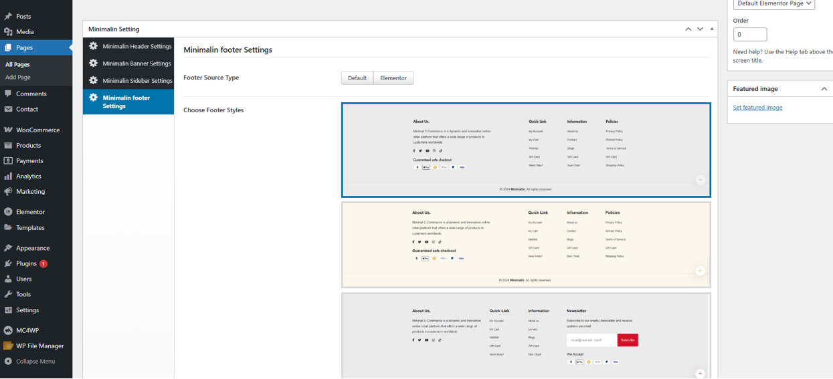Choose the beige footer style thumbnail
The width and height of the screenshot is (833, 379).
pyautogui.click(x=526, y=245)
